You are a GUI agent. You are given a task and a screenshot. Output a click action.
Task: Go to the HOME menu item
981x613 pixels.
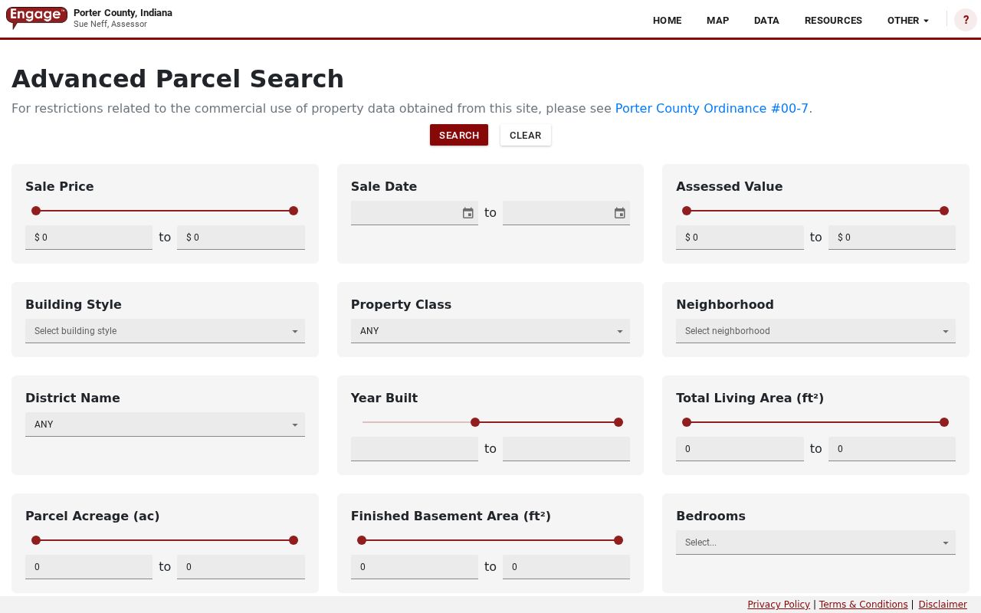click(667, 21)
